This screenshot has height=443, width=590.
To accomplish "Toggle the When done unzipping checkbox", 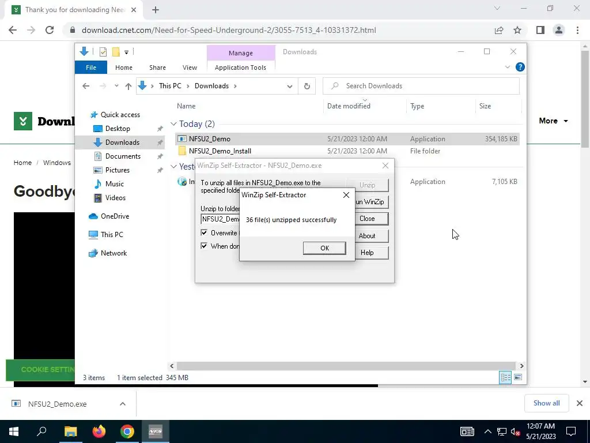I will 204,246.
